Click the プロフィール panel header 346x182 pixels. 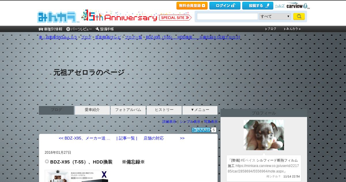coord(264,113)
